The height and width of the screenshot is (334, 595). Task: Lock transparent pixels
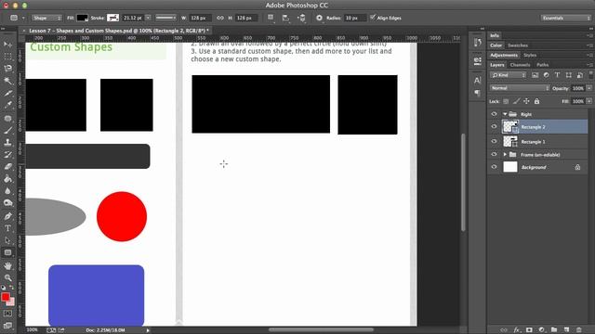[506, 101]
